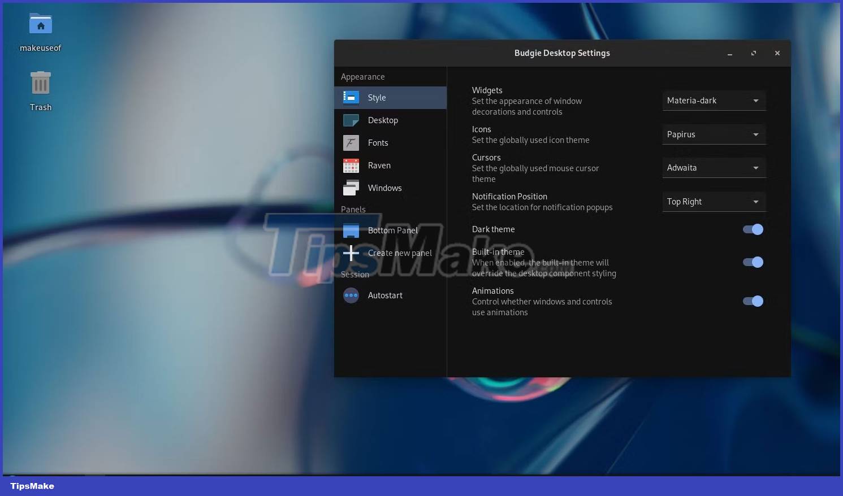Go to the Fonts settings page
843x496 pixels.
(x=390, y=143)
